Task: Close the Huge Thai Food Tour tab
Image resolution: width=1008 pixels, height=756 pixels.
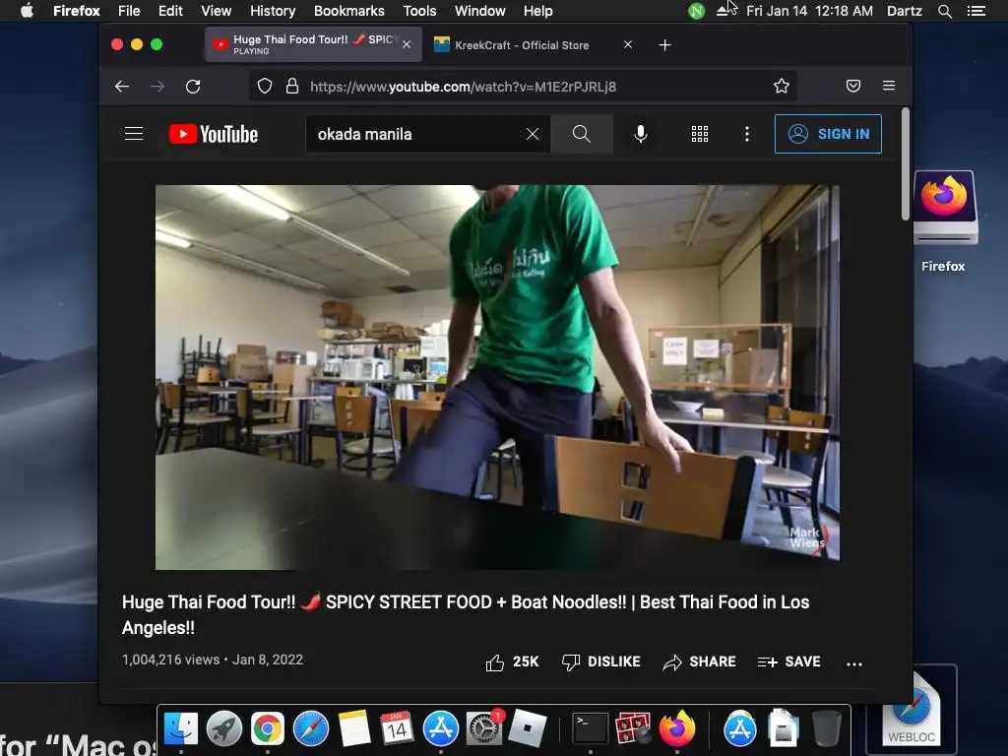Action: click(x=407, y=44)
